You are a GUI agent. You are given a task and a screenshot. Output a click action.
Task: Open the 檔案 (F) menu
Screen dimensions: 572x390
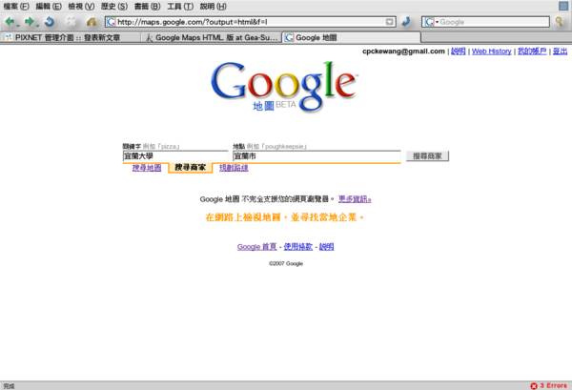point(16,7)
